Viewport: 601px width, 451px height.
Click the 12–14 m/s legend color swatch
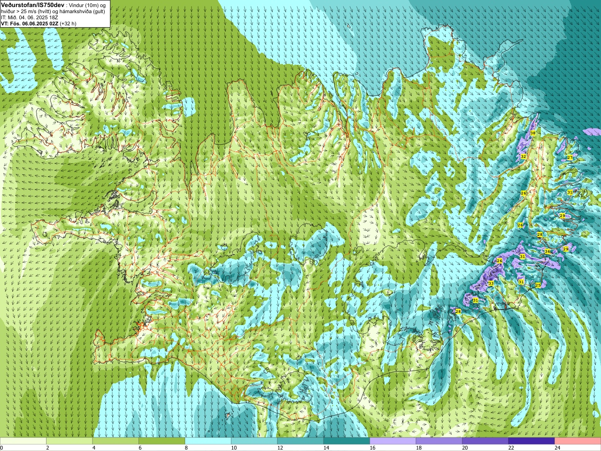click(300, 441)
